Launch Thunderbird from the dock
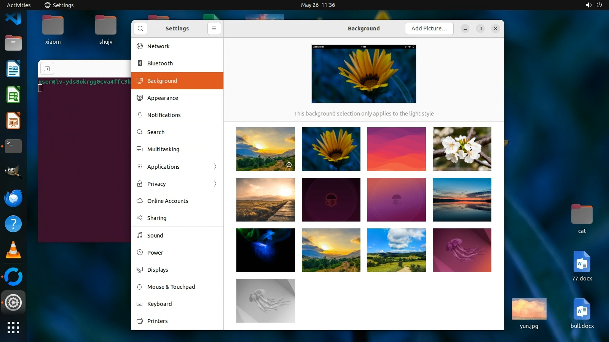Screen dimensions: 609x342 (13, 198)
